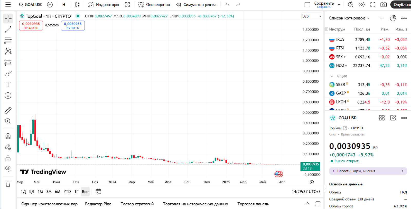The width and height of the screenshot is (411, 209).
Task: Select the NDQ watchlist row
Action: pyautogui.click(x=368, y=65)
